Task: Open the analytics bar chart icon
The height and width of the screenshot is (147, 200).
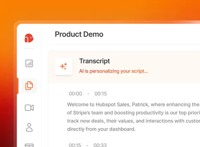Action: (29, 63)
